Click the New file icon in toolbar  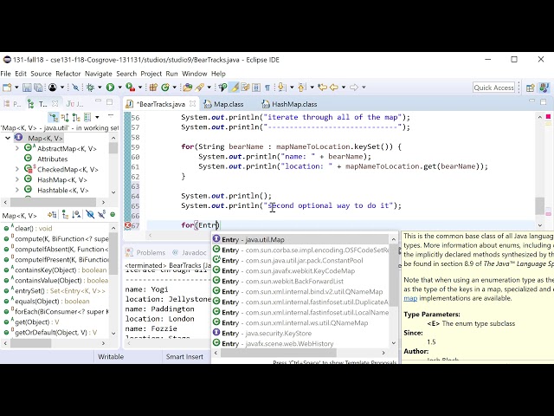pyautogui.click(x=8, y=88)
